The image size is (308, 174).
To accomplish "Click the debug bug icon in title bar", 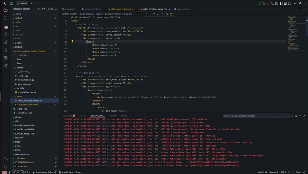I will pos(264,3).
